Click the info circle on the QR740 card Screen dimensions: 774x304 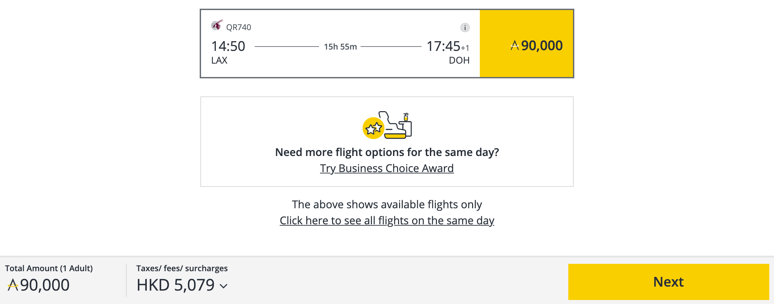[464, 28]
